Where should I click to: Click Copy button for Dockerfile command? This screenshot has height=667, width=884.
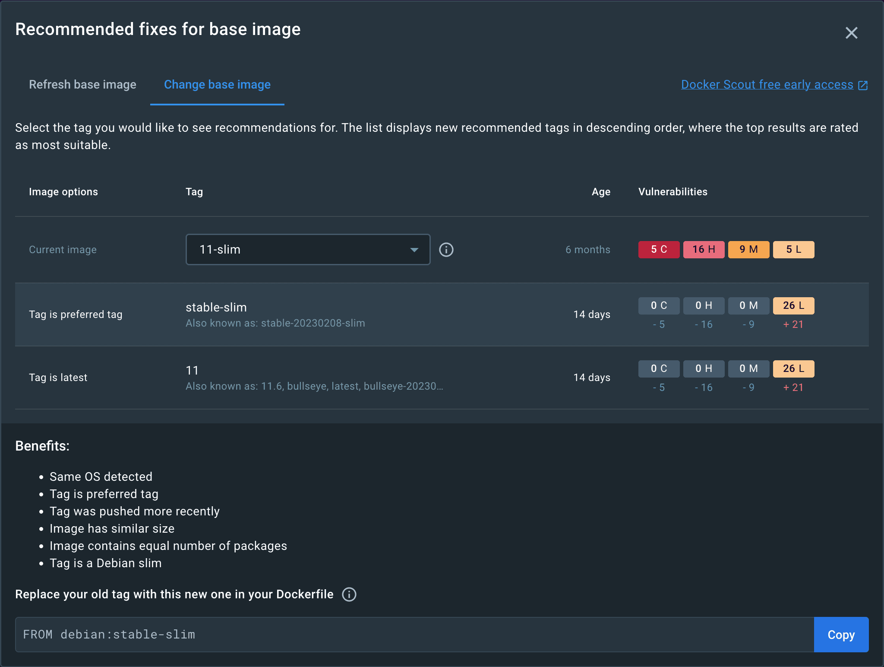841,634
